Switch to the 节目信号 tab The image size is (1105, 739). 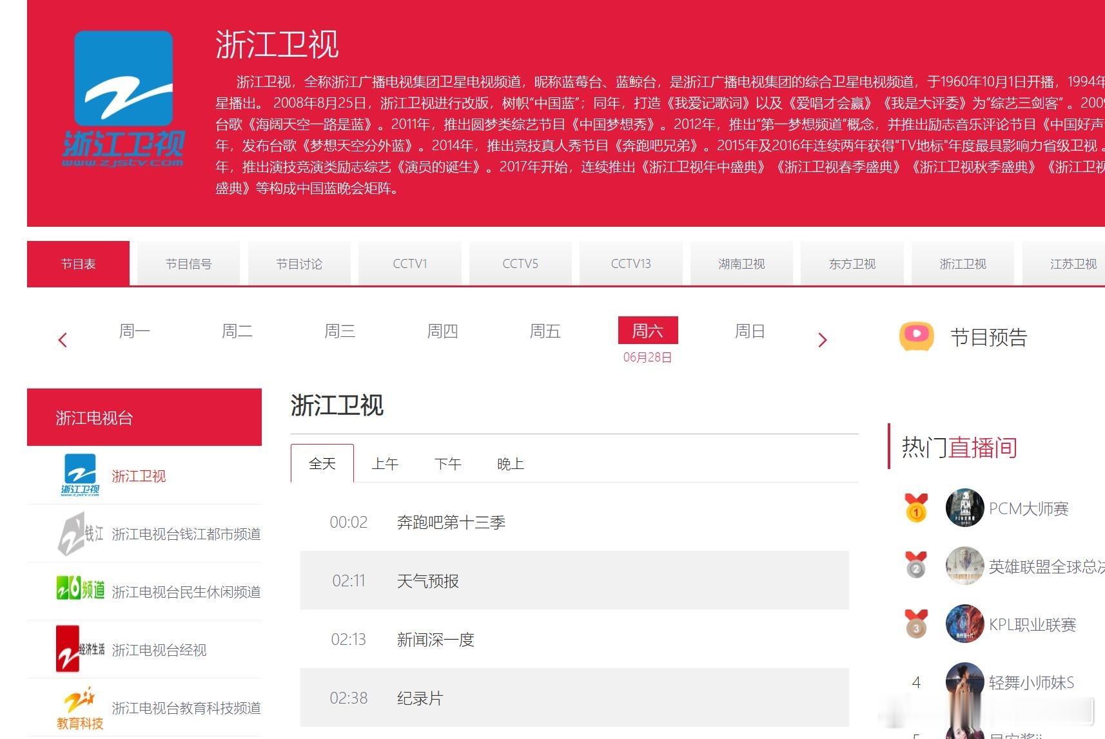tap(188, 264)
